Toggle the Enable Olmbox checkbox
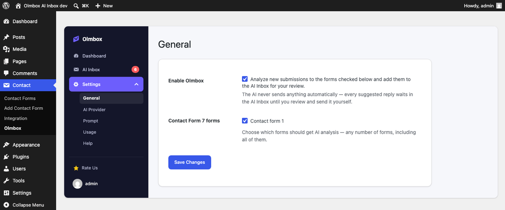 [x=245, y=79]
